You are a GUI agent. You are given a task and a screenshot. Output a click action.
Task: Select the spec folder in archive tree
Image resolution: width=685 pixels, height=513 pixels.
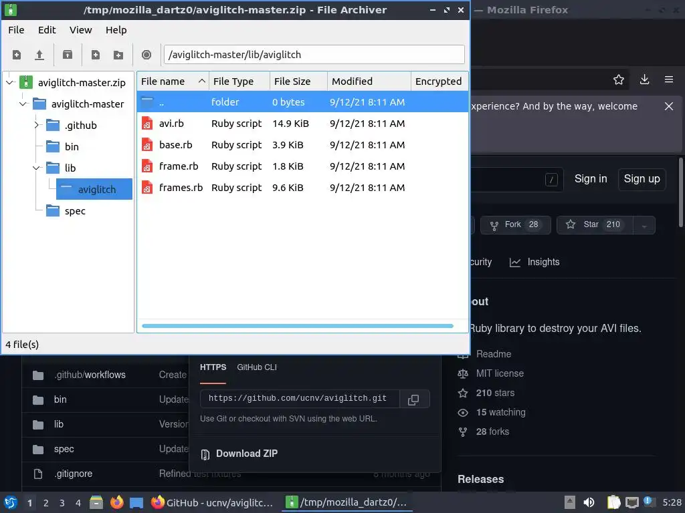[75, 211]
